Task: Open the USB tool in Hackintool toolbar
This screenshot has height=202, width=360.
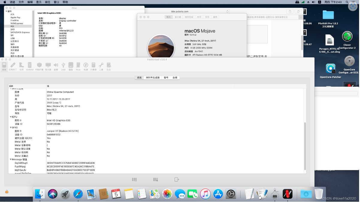Action: pos(63,66)
